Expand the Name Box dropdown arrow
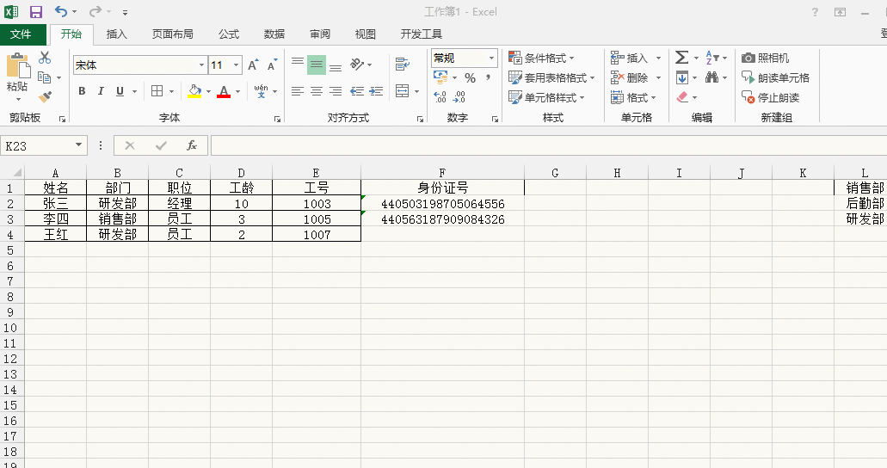Screen dimensions: 887x468 (x=79, y=145)
